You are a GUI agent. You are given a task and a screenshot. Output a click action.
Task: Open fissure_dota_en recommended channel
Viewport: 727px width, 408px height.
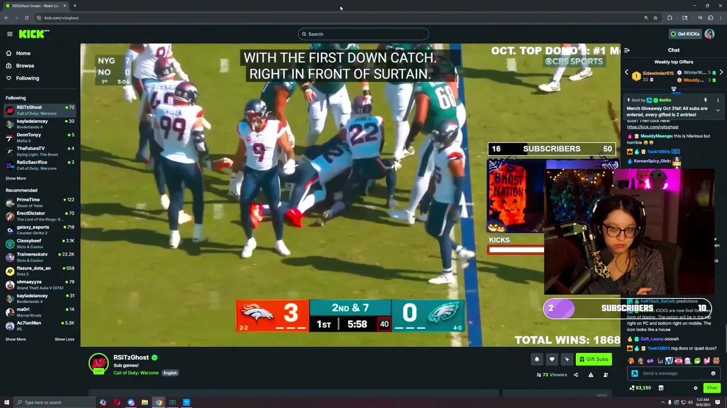(x=40, y=271)
